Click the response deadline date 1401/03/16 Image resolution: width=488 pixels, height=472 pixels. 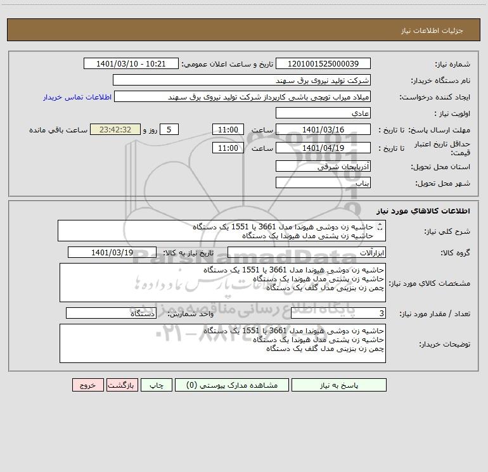[323, 129]
